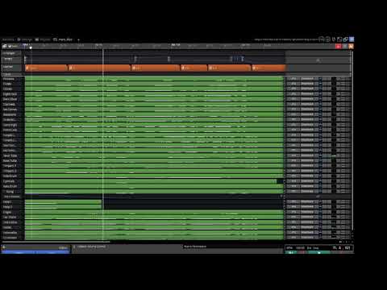Select the Harp 1 green region
Viewport: 387px width, 290px height.
(x=64, y=201)
